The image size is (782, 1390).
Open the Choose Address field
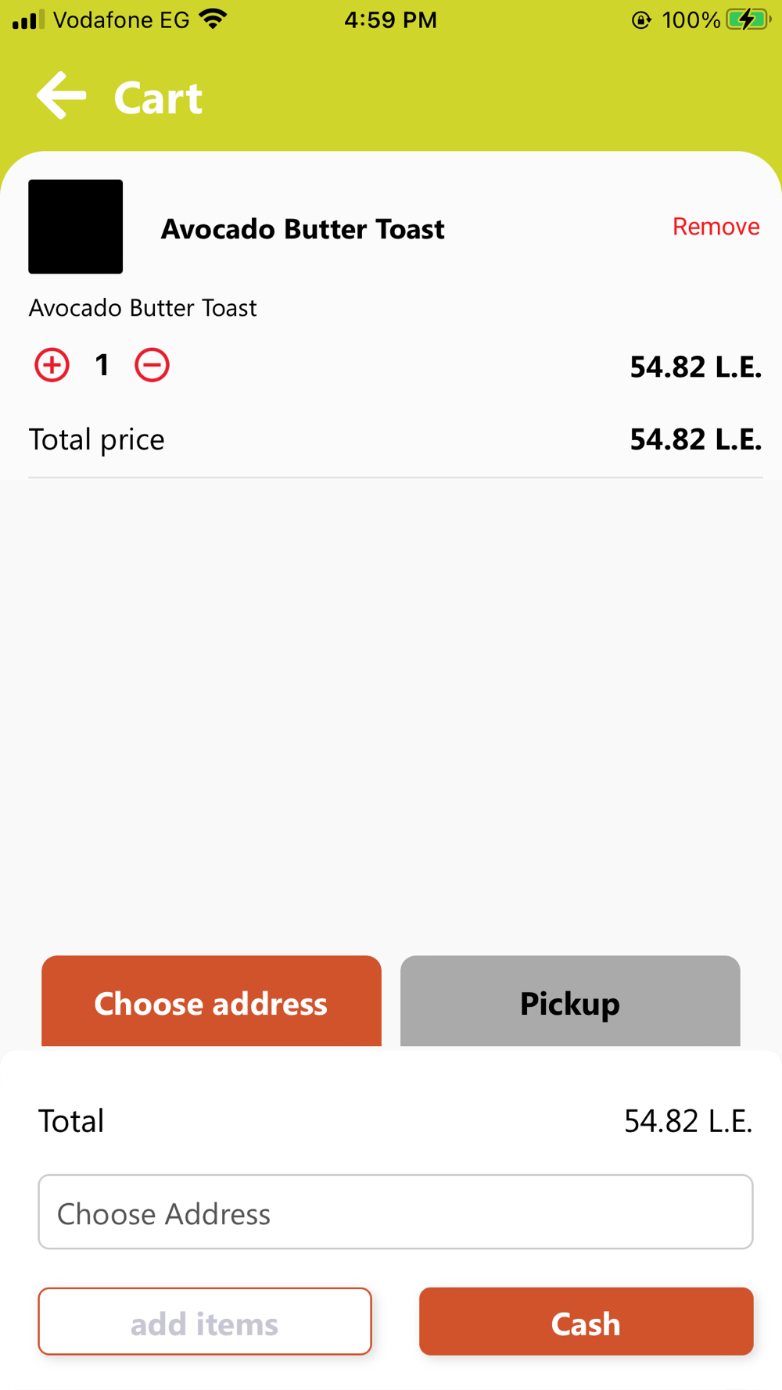tap(395, 1212)
